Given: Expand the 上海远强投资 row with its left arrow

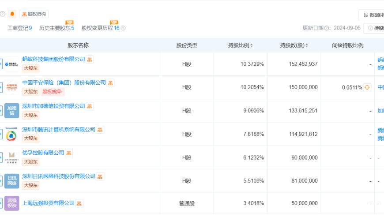Looking at the screenshot, I should tap(1, 203).
